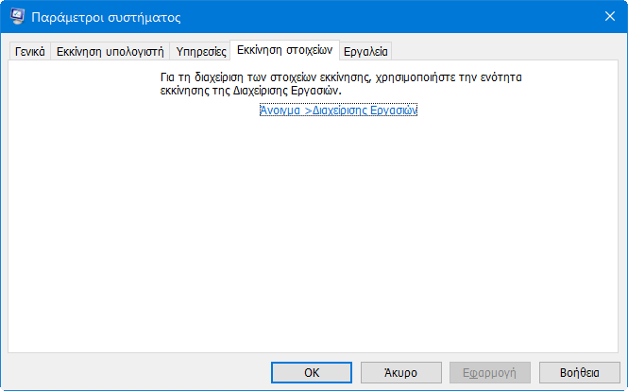Launch Task Manager via the blue hyperlink
Viewport: 628px width, 391px height.
[338, 110]
